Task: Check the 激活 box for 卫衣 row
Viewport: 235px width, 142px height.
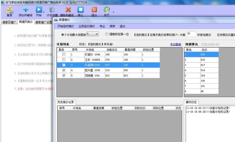Action: (x=64, y=60)
